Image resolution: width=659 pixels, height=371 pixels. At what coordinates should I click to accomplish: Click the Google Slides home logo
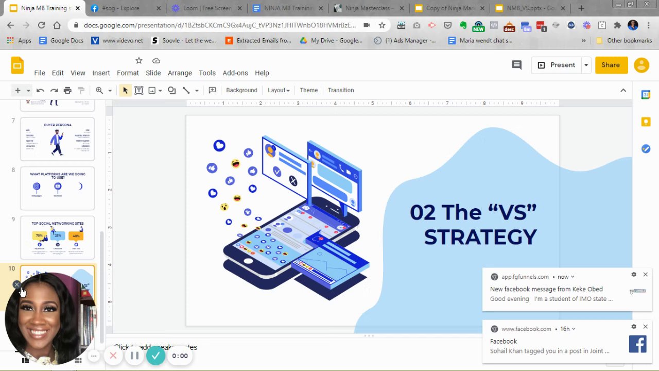[x=18, y=65]
